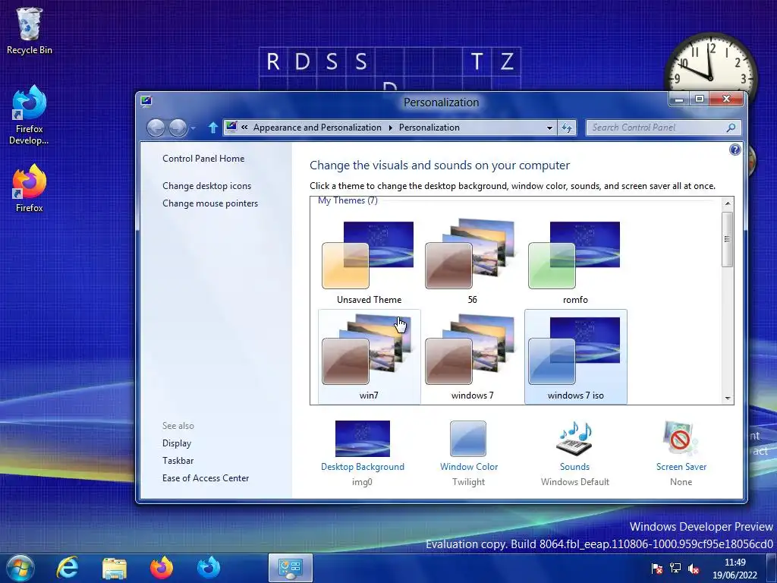Click the Screen Saver link text
The width and height of the screenshot is (777, 583).
681,467
